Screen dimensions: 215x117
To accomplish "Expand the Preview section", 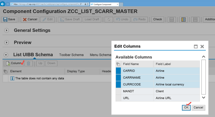I will coord(6,42).
